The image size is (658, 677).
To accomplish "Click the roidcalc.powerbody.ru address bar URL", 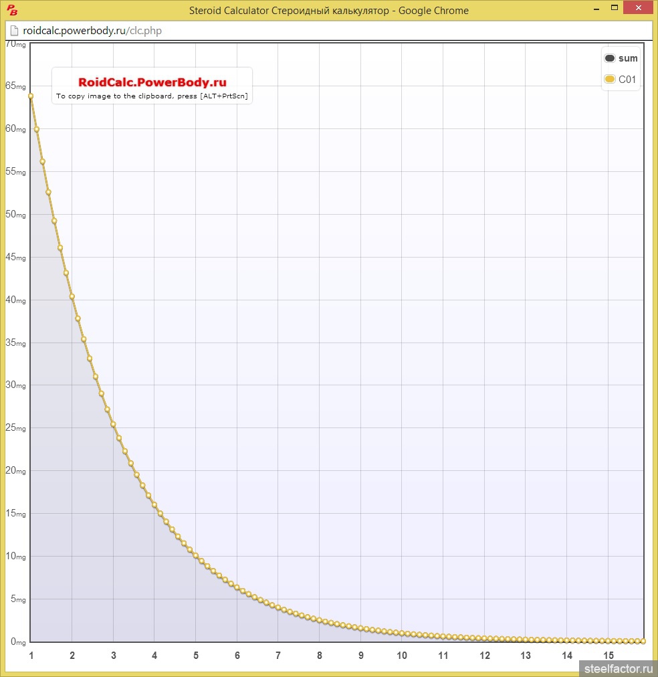I will (x=92, y=31).
